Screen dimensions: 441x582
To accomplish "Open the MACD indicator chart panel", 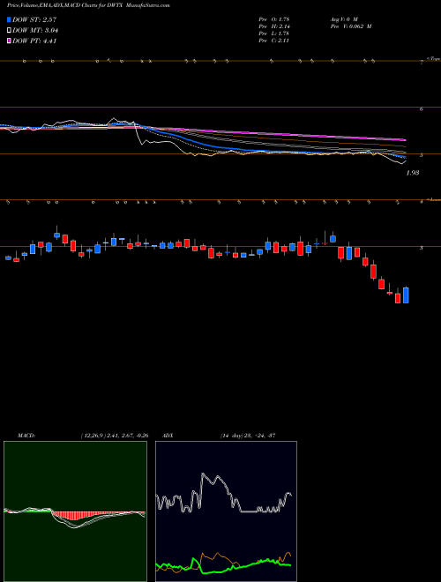I will (75, 511).
